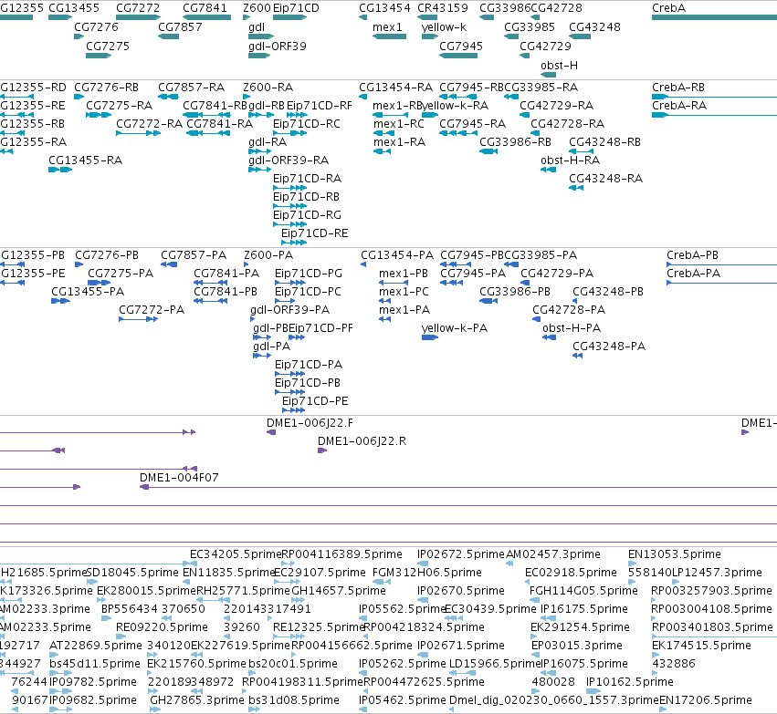Click the CG13455-RA transcript label
The height and width of the screenshot is (714, 777).
pos(85,160)
